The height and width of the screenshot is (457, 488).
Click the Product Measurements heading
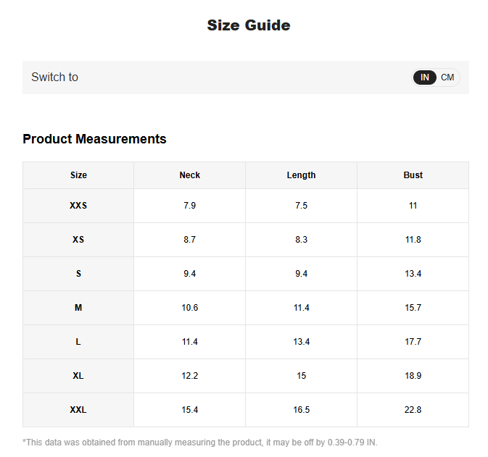(94, 139)
